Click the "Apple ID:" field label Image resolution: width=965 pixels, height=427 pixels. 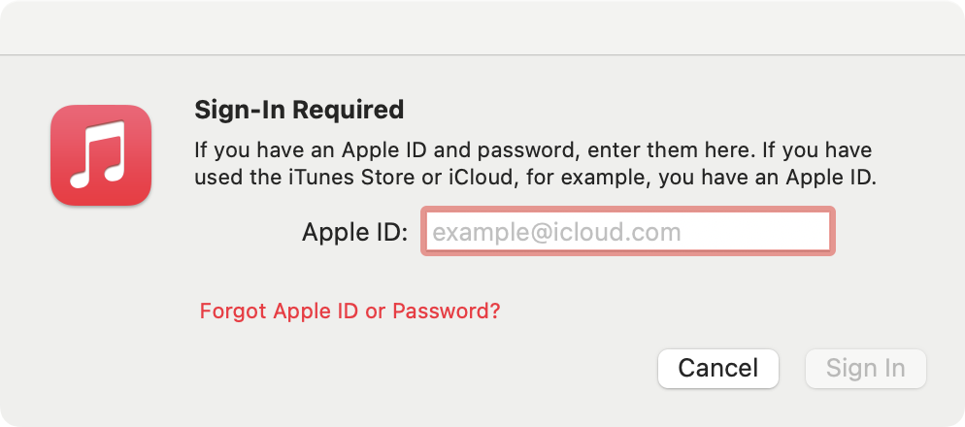pyautogui.click(x=354, y=233)
